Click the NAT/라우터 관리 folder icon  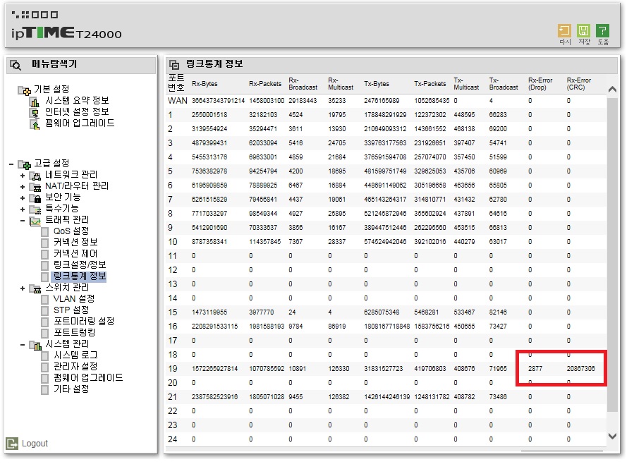pos(35,187)
